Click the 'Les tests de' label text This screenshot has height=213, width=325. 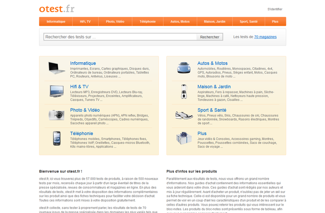(243, 37)
